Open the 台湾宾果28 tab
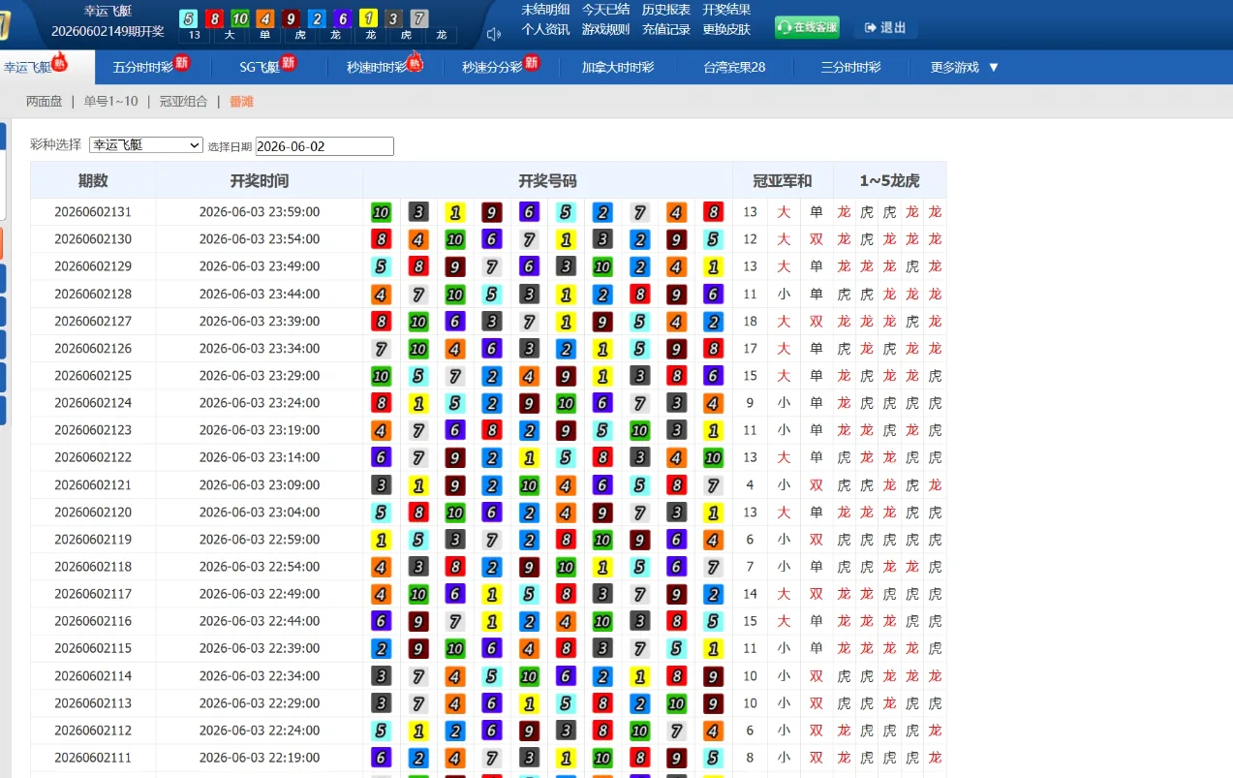Screen dimensions: 1233x778 tap(734, 67)
